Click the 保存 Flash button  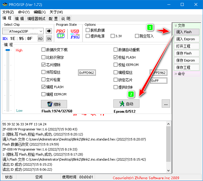186,53
